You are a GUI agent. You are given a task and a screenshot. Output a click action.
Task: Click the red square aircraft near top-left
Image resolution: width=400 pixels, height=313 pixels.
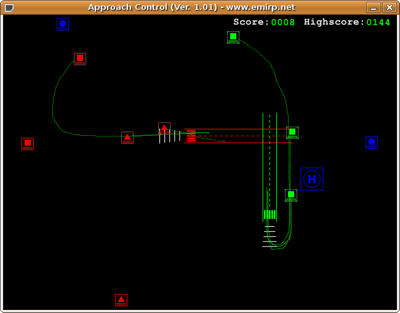click(80, 58)
